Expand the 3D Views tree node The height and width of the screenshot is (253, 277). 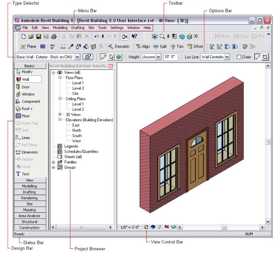tap(60, 114)
